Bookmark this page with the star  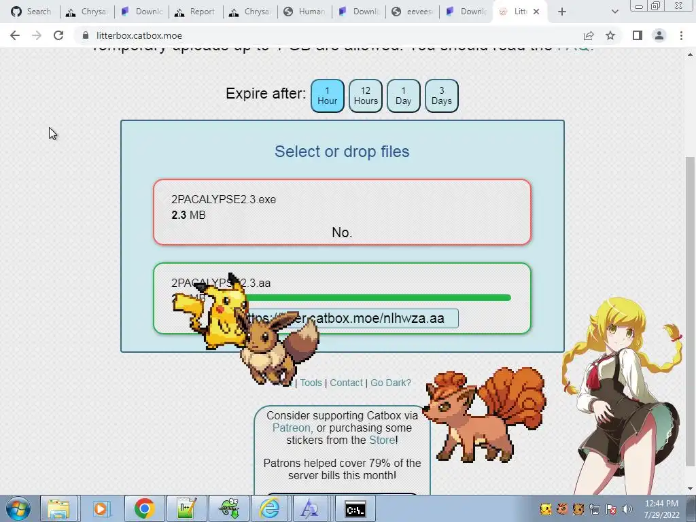[x=610, y=35]
